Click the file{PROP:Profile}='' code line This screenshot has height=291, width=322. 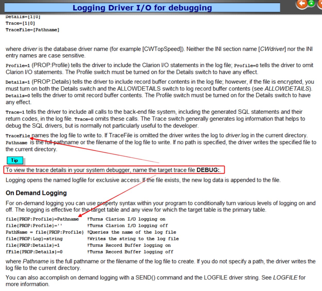pyautogui.click(x=34, y=226)
